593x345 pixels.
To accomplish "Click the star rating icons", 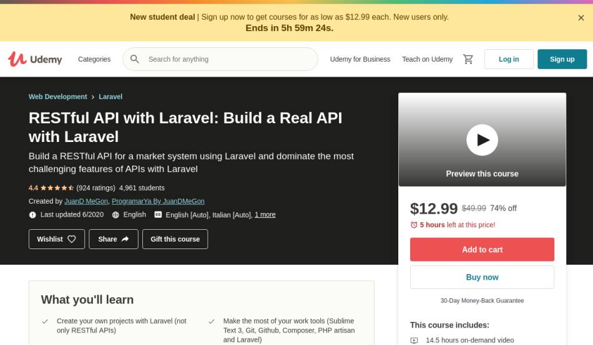I will 57,188.
